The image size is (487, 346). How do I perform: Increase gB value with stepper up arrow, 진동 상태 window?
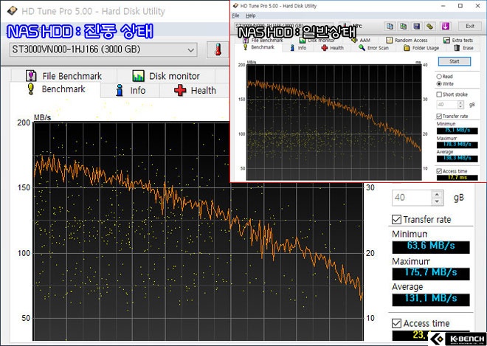437,195
